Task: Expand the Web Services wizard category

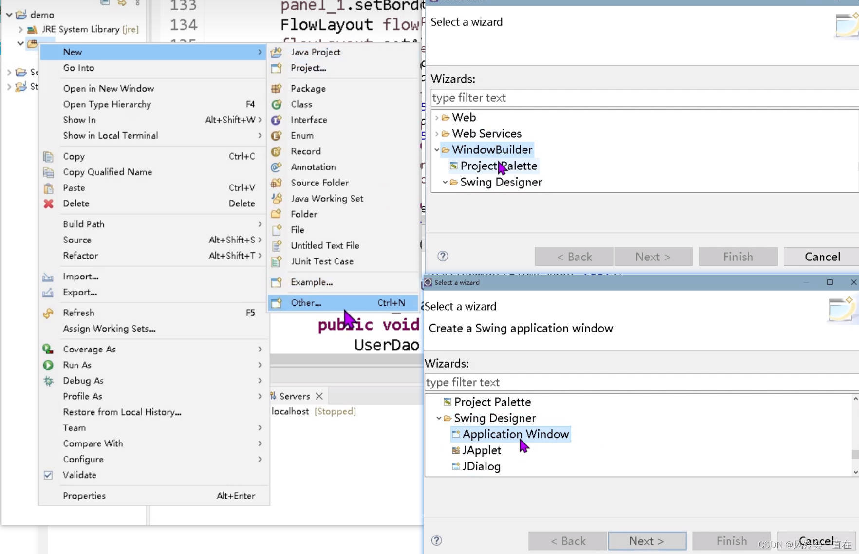Action: coord(437,134)
